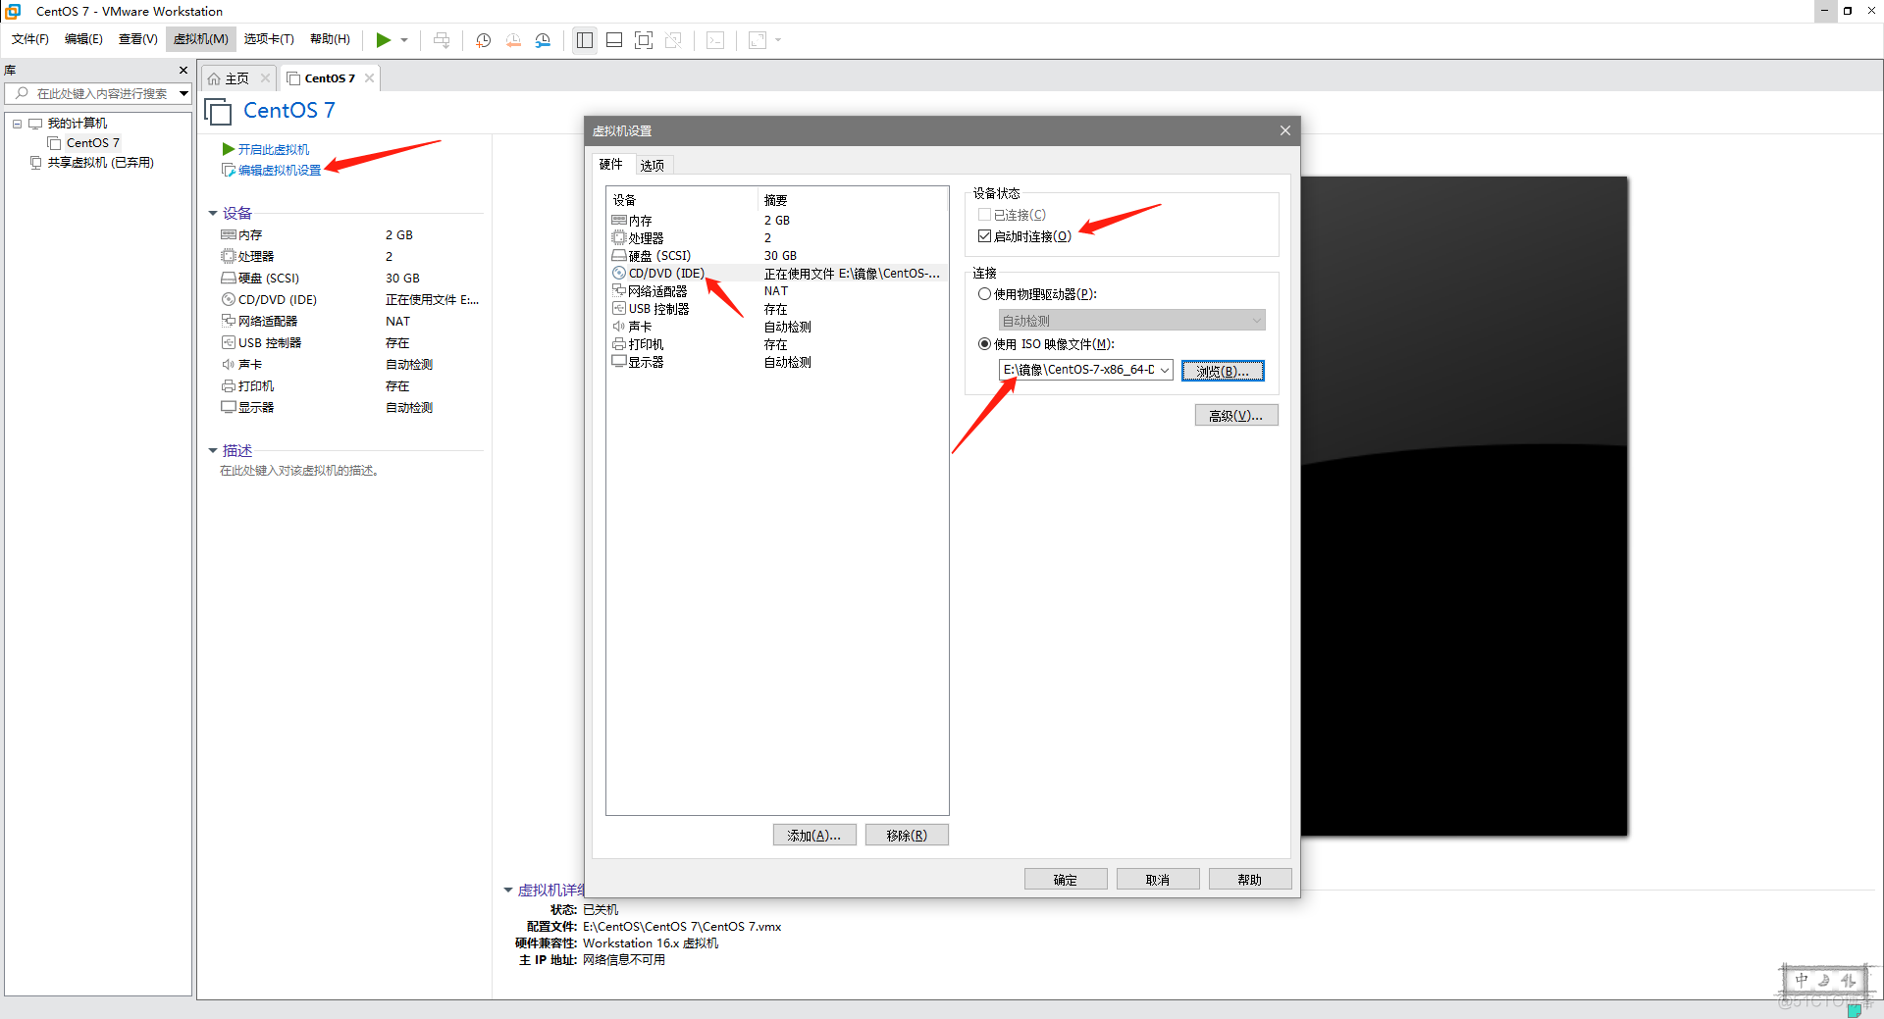Click the 硬盘 (SCSI) icon on VM summary page
Viewport: 1884px width, 1019px height.
[x=229, y=279]
